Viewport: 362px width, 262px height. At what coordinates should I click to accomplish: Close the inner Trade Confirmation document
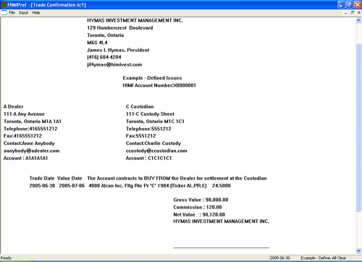(x=359, y=13)
